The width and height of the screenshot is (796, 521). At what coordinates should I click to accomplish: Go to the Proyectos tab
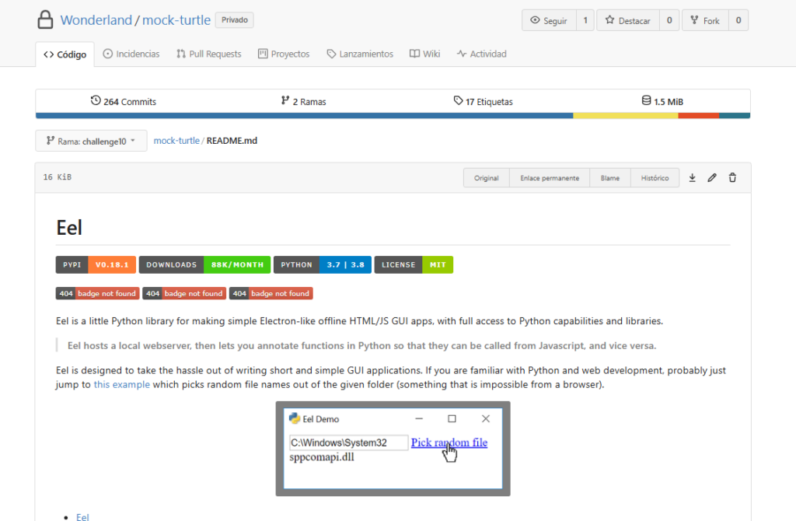[x=284, y=54]
